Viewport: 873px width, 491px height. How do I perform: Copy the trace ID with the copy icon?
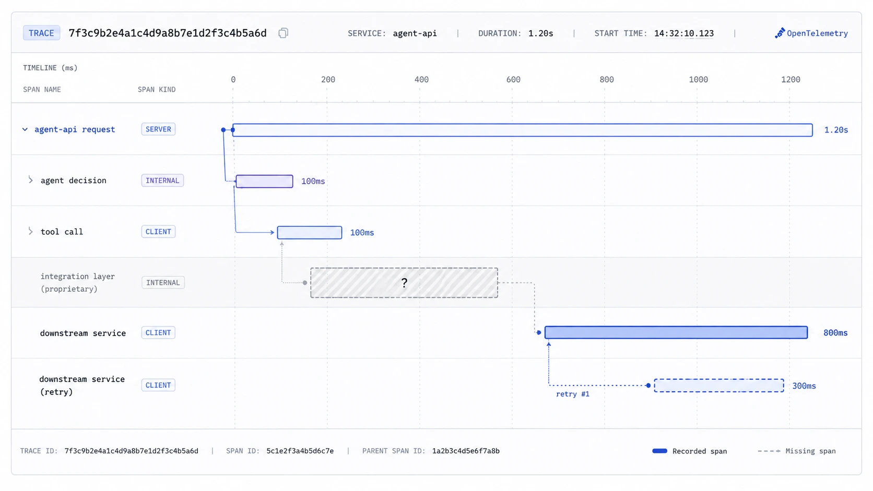pyautogui.click(x=283, y=33)
